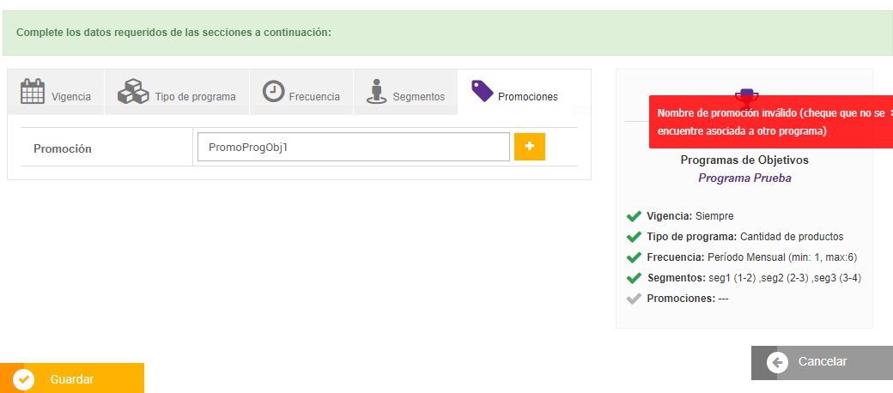Click the green checkmark beside the Segmentos summary

point(634,278)
